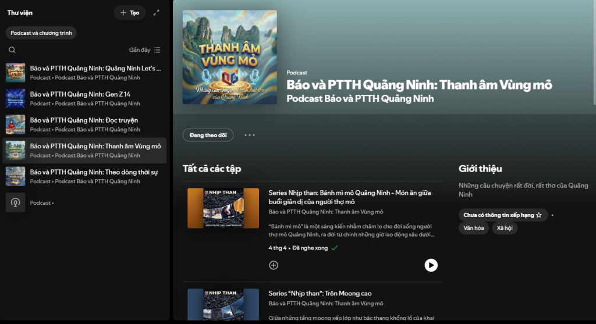
Task: Expand the library panel to full view
Action: [156, 13]
